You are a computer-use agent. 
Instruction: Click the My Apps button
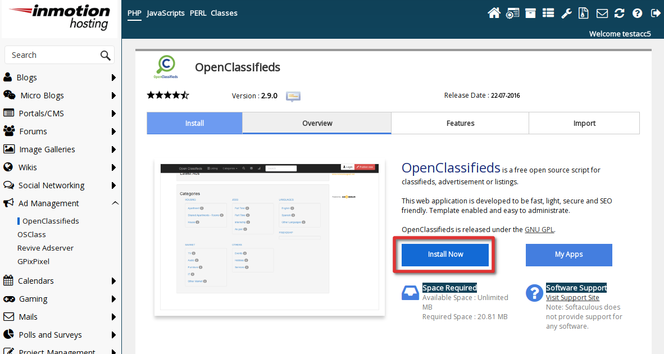point(569,255)
